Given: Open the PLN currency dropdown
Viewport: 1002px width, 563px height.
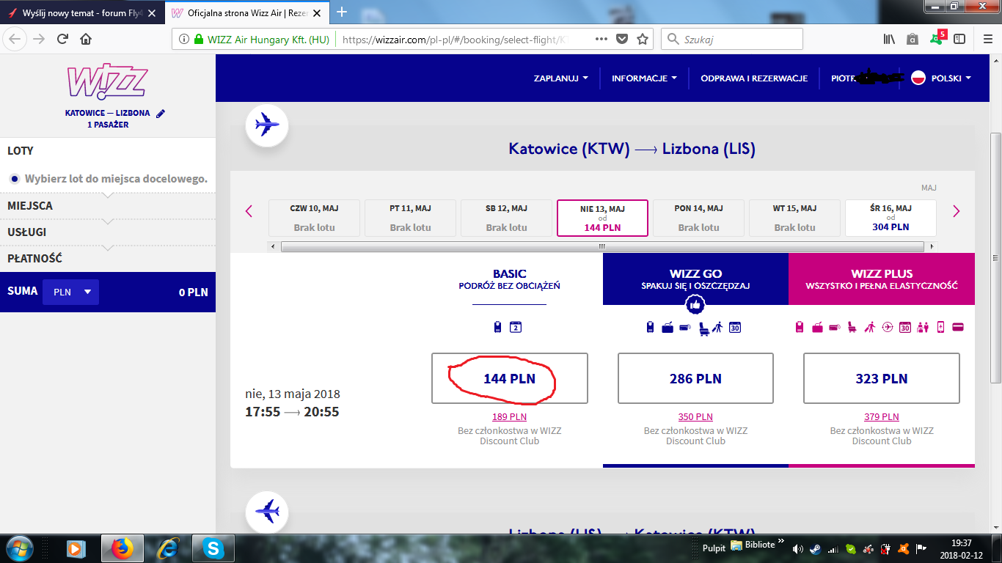Looking at the screenshot, I should (71, 292).
